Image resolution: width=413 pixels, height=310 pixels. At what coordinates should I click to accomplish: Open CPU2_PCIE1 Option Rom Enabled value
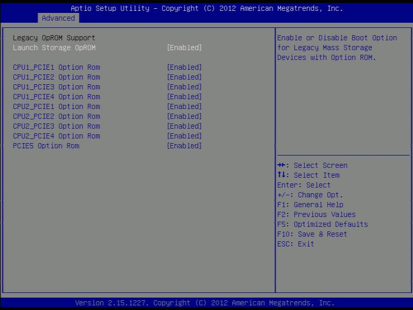click(x=184, y=106)
